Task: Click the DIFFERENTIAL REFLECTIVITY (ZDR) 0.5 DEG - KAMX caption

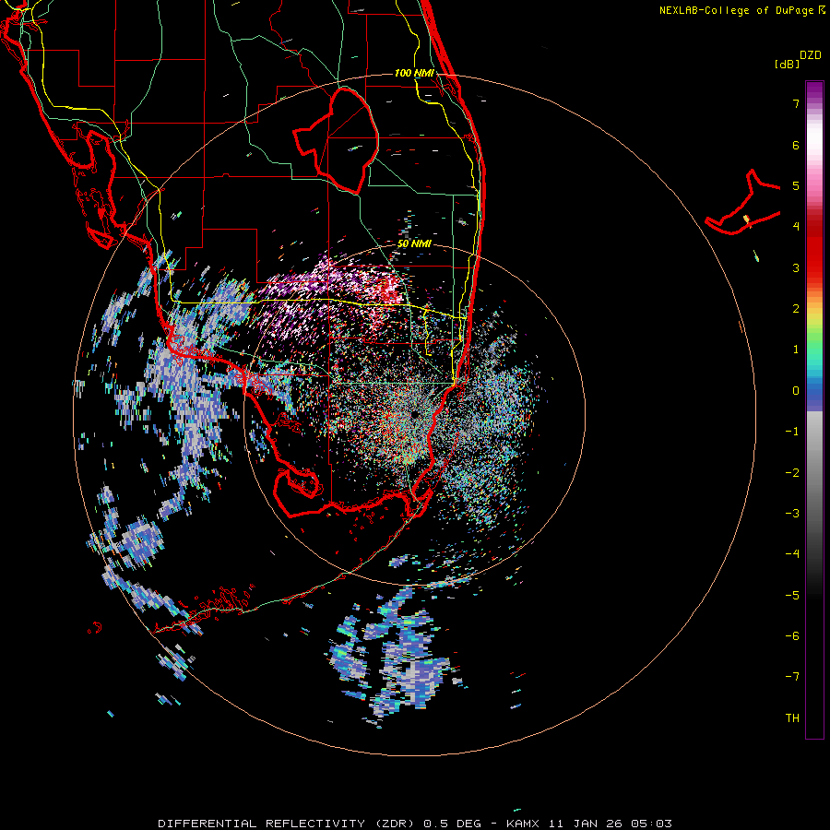Action: coord(348,824)
